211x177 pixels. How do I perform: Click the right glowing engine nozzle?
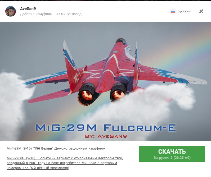pyautogui.click(x=118, y=93)
